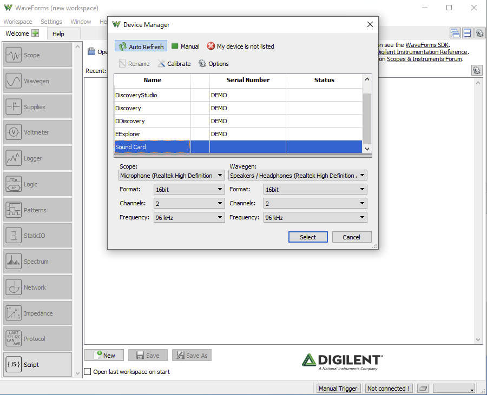Expand Scope Frequency 96 kHz dropdown
The image size is (487, 395).
(x=189, y=218)
